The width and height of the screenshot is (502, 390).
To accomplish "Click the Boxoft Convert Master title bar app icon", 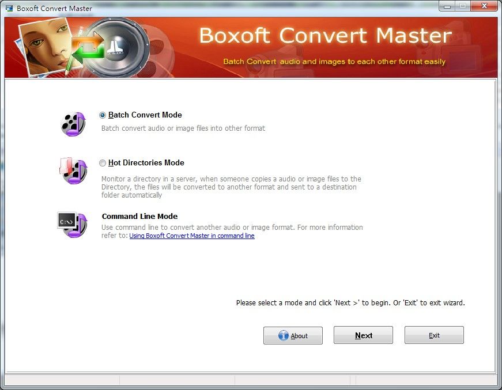I will tap(9, 8).
